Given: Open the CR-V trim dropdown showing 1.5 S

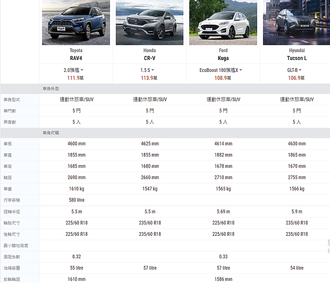Looking at the screenshot, I should [147, 70].
